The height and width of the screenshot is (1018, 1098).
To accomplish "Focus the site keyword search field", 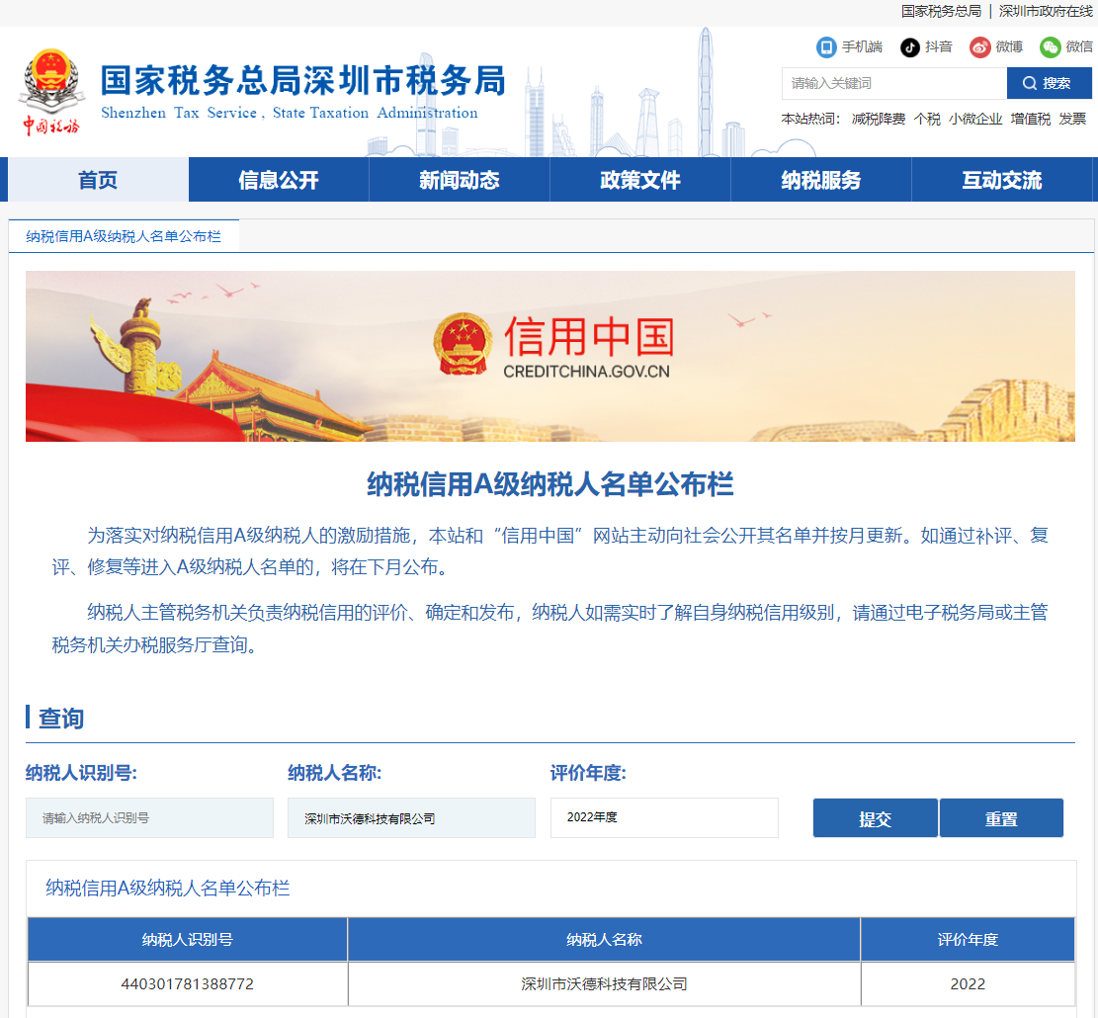I will pyautogui.click(x=894, y=83).
